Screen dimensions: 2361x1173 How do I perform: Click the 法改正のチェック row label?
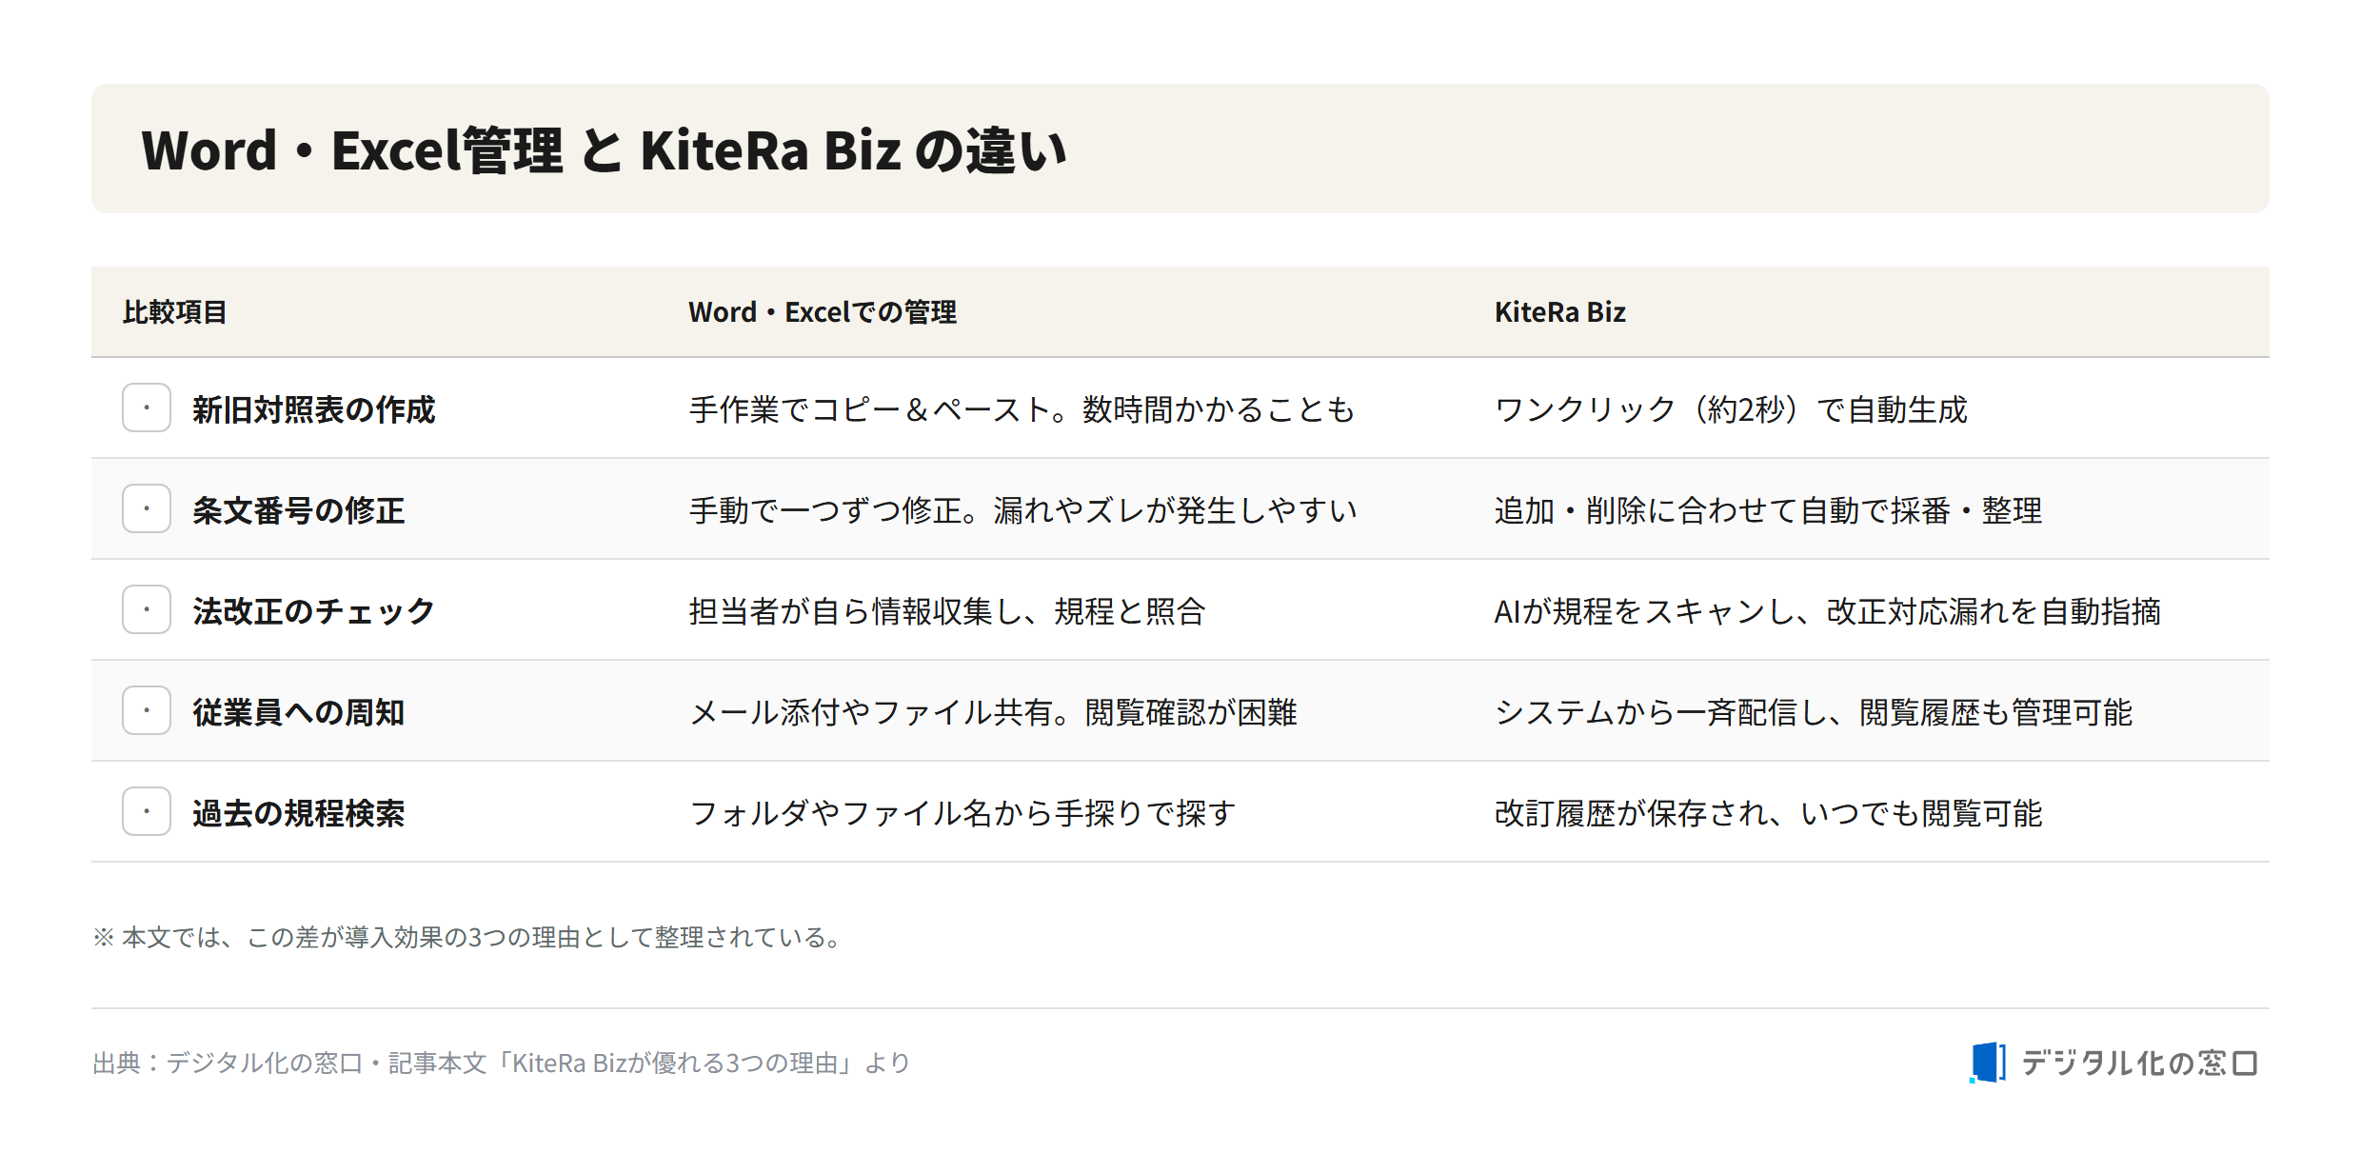pos(313,611)
